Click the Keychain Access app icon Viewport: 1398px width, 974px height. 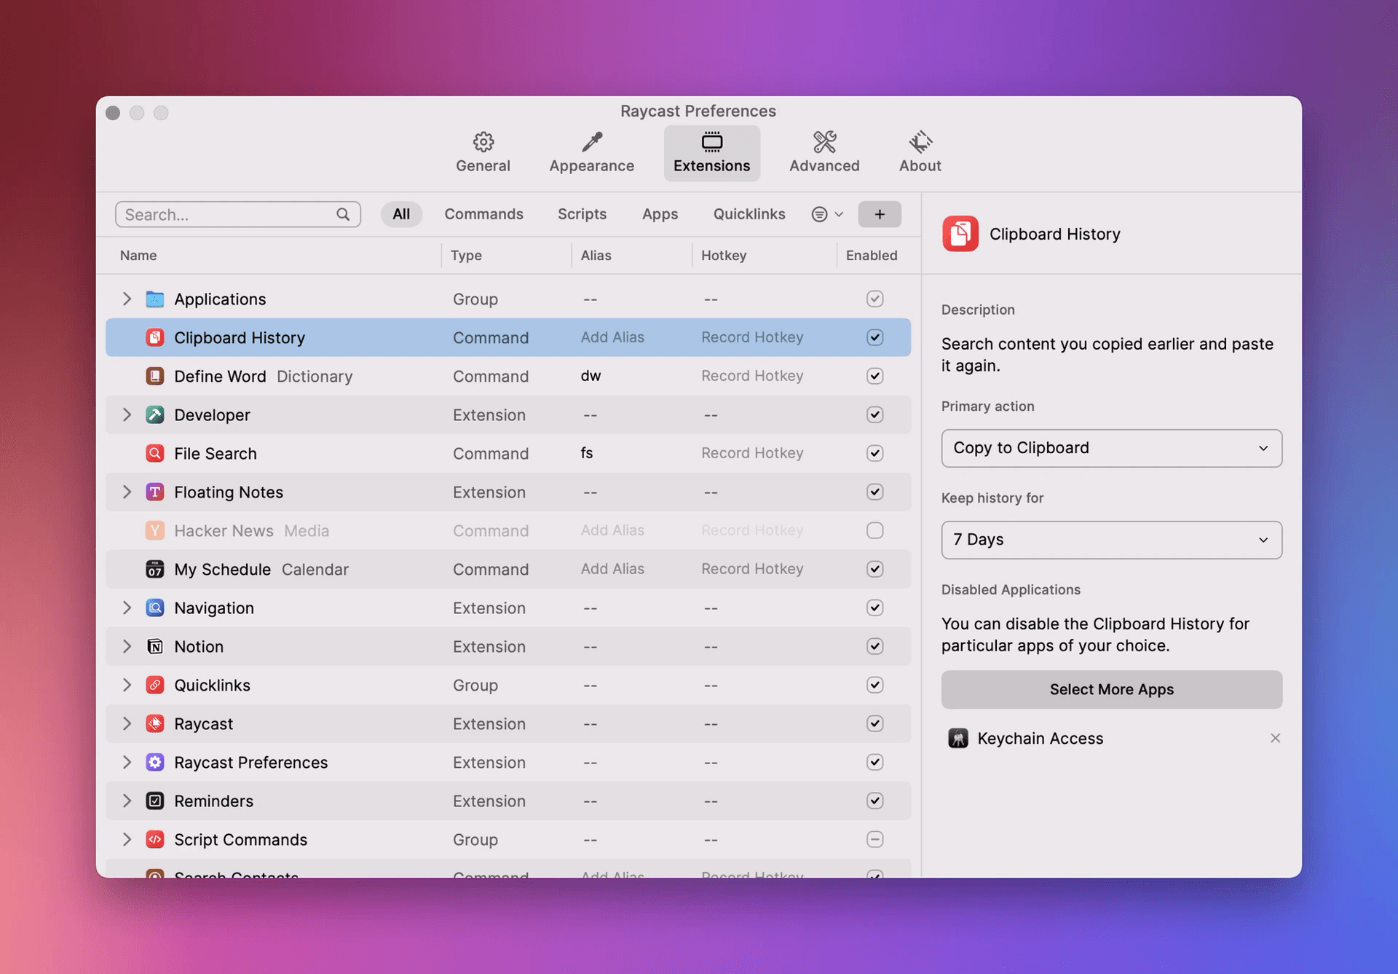tap(957, 738)
